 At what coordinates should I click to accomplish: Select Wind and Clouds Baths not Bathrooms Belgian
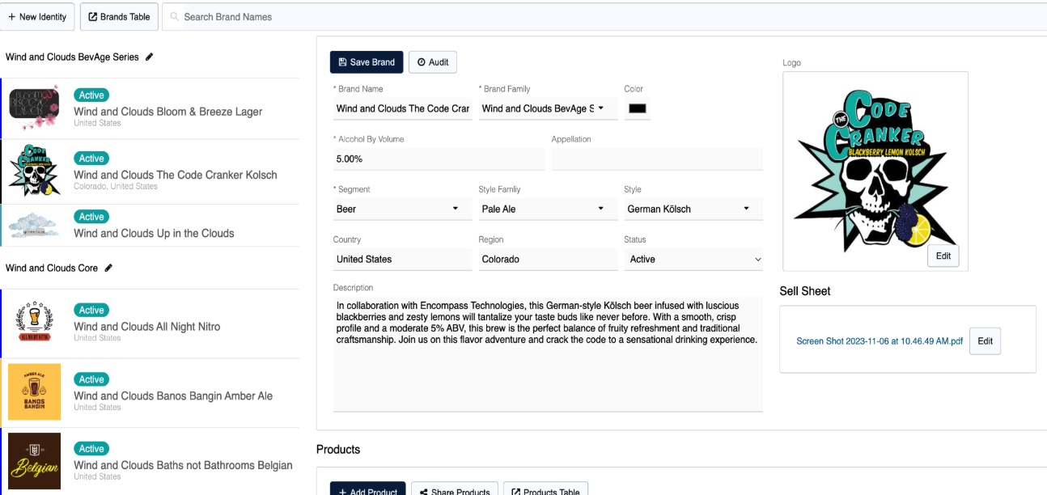183,465
